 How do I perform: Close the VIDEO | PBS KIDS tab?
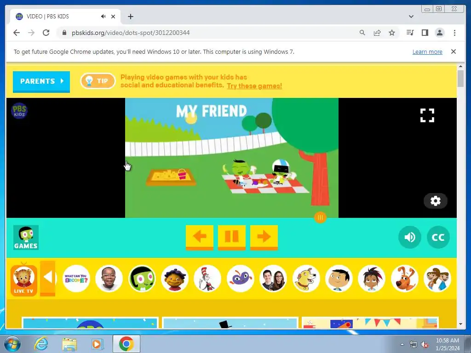(x=113, y=17)
